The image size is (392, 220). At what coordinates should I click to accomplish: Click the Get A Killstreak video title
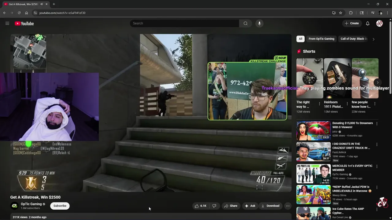(35, 197)
